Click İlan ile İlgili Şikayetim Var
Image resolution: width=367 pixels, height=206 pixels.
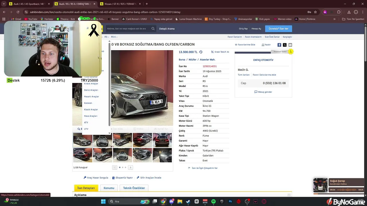pyautogui.click(x=203, y=168)
